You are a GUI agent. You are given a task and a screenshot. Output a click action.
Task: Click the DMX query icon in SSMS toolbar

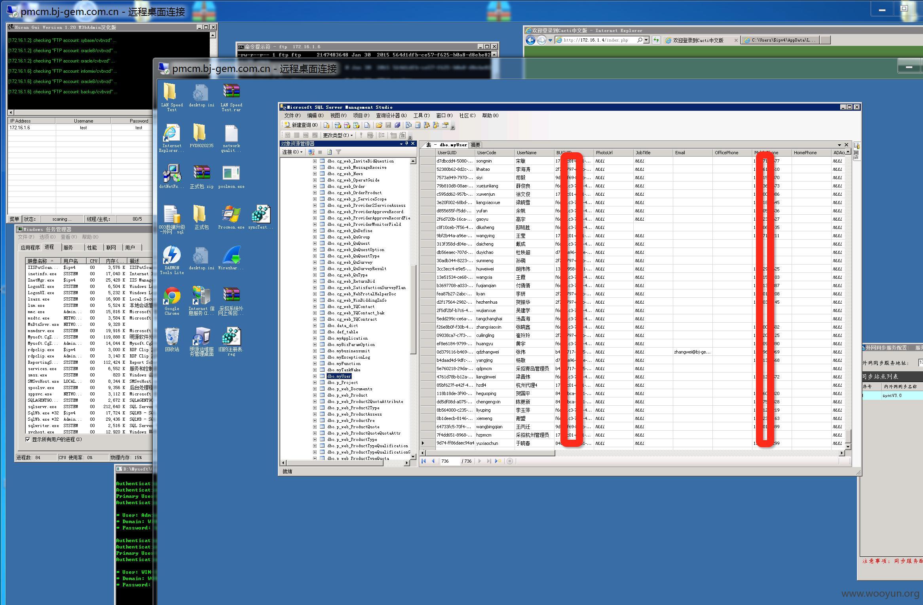(x=347, y=125)
